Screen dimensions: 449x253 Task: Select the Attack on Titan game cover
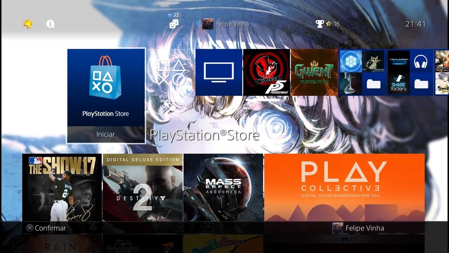442,61
